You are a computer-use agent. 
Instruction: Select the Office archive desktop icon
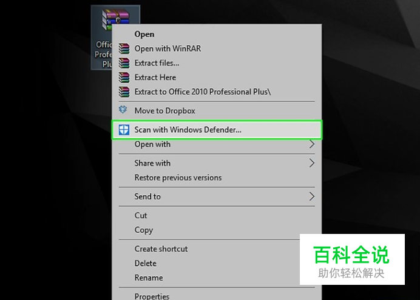pyautogui.click(x=115, y=38)
